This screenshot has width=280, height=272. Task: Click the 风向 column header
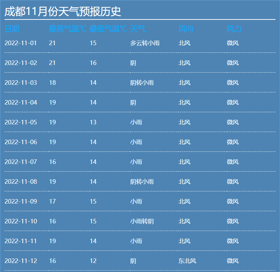tap(186, 29)
